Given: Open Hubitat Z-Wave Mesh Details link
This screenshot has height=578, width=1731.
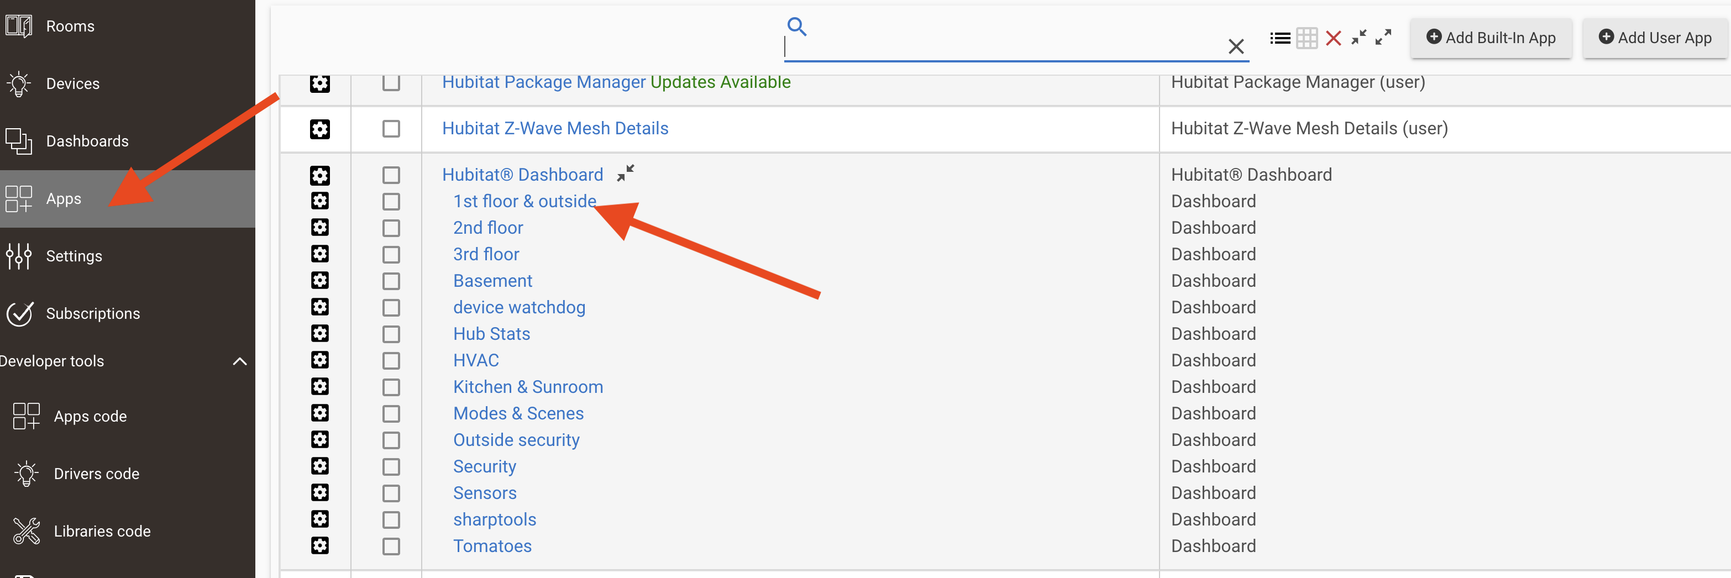Looking at the screenshot, I should click(555, 128).
